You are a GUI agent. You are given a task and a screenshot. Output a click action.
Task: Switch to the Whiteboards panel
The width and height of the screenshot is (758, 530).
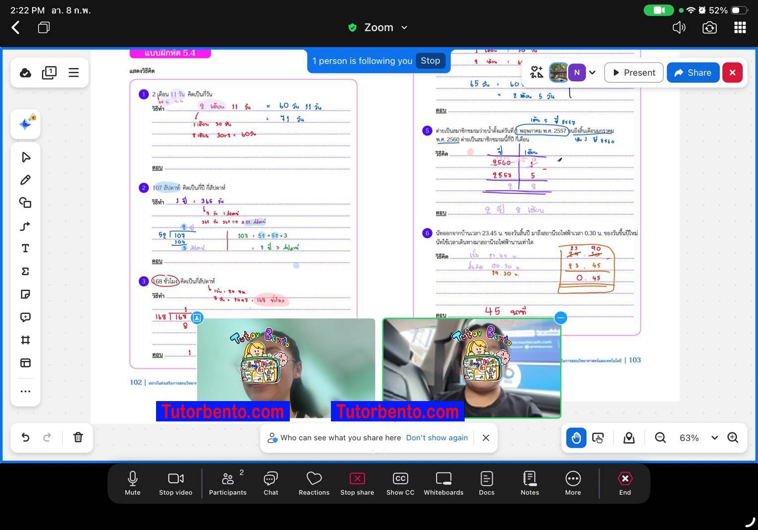click(443, 482)
